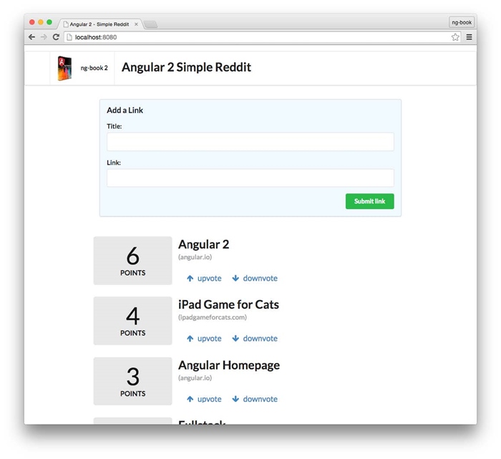Upvote the iPad Game for Cats article

click(204, 339)
